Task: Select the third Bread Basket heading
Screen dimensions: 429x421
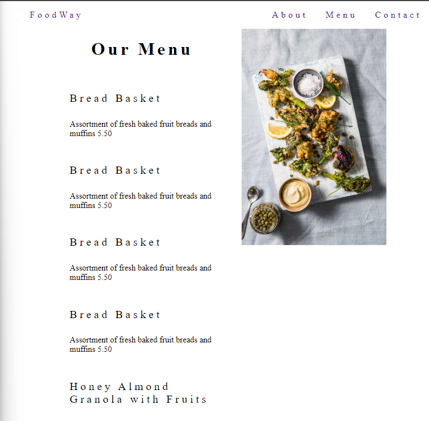Action: click(x=115, y=242)
